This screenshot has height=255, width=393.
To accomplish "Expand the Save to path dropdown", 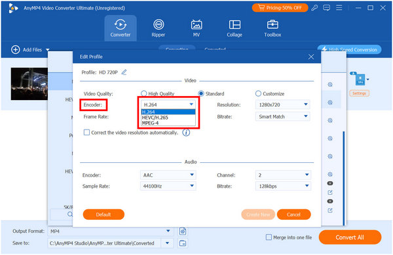I will 167,243.
